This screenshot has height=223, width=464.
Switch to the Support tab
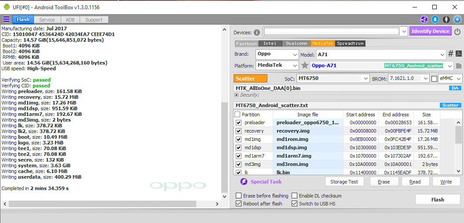(94, 20)
